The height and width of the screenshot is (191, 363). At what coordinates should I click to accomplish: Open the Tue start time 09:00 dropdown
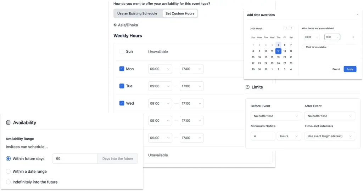160,86
